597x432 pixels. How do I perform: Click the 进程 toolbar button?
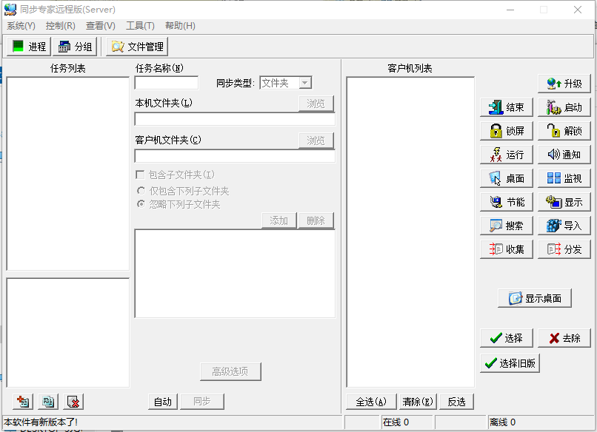27,46
